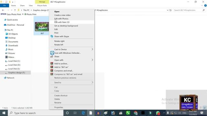The height and width of the screenshot is (116, 207).
Task: Launch Microsoft Edge from the taskbar
Action: click(83, 113)
